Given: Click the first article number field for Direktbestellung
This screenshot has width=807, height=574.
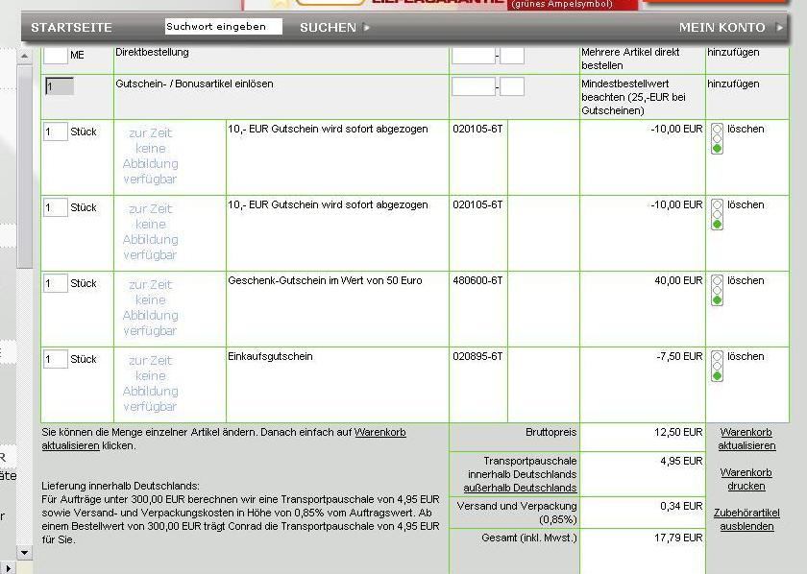Looking at the screenshot, I should pos(474,55).
